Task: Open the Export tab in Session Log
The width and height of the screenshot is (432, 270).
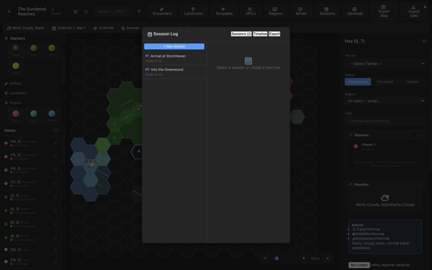Action: click(x=274, y=34)
